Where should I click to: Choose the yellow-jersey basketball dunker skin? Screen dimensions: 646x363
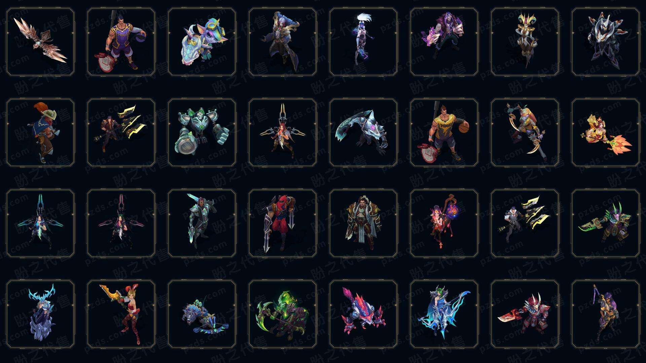(444, 132)
